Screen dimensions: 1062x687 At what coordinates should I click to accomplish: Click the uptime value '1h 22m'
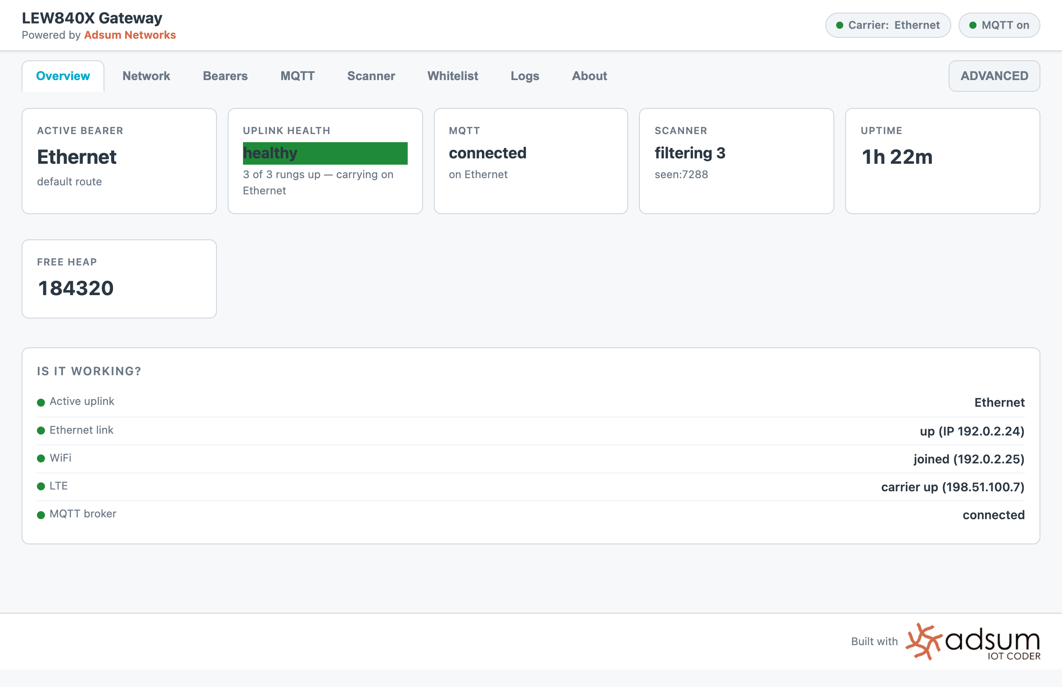coord(897,157)
